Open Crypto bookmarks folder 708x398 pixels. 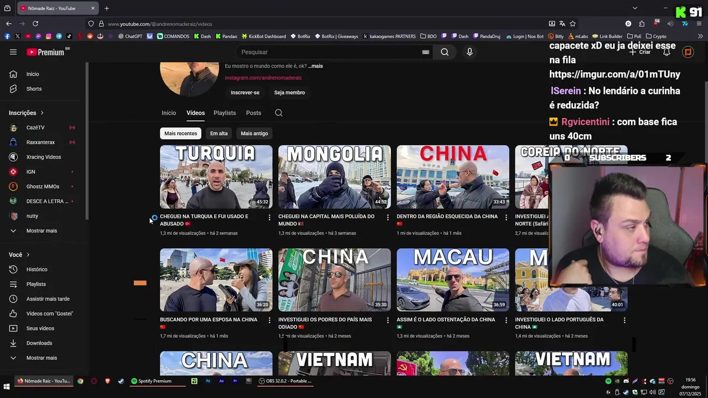click(656, 36)
